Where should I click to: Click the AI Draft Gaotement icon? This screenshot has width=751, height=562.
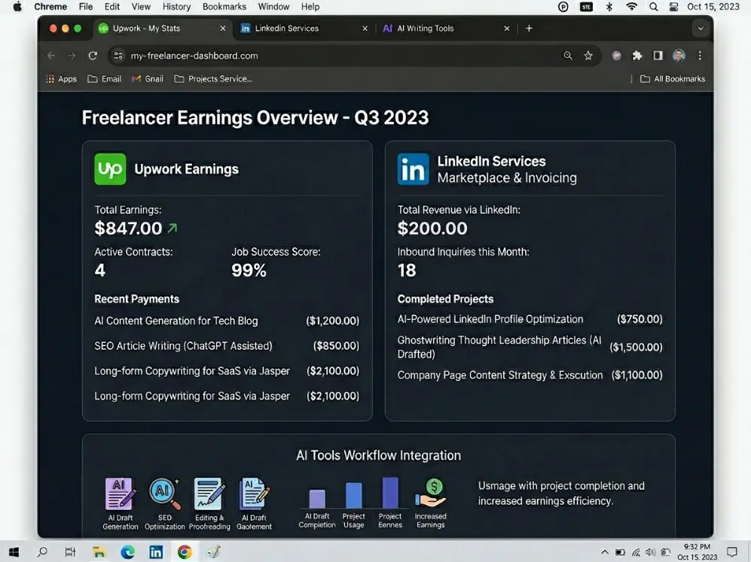[254, 494]
